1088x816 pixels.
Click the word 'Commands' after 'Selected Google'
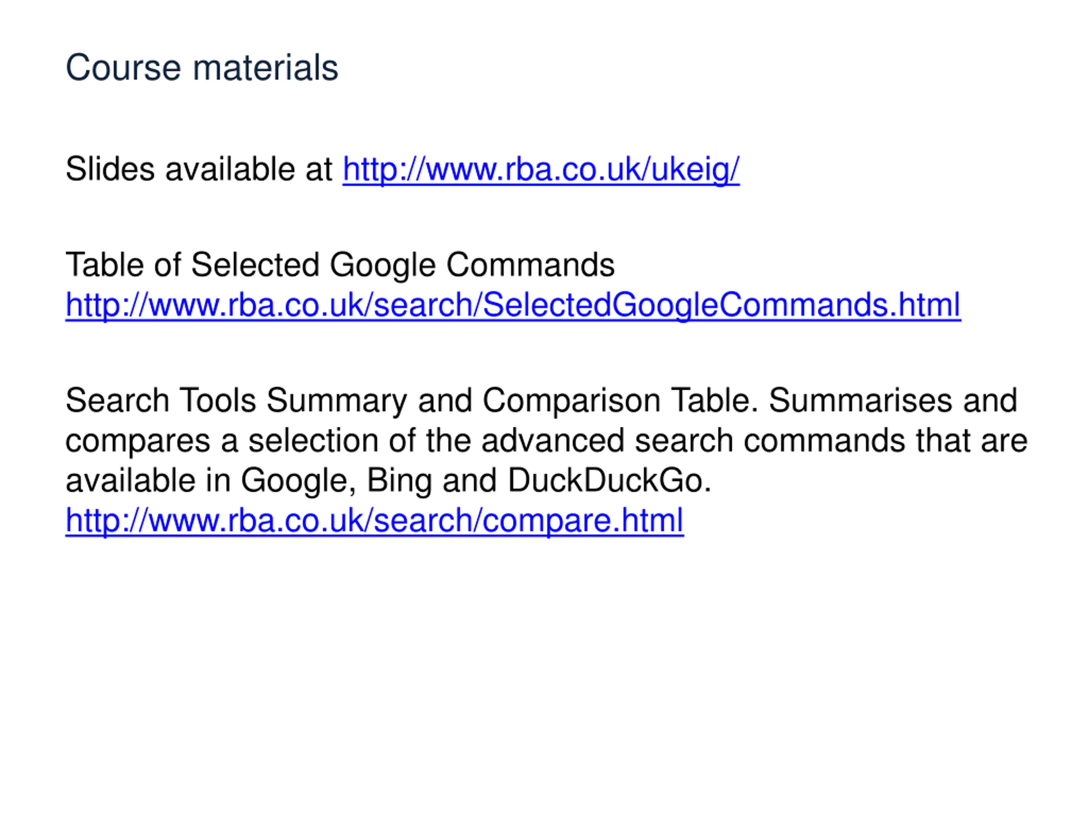[x=530, y=265]
